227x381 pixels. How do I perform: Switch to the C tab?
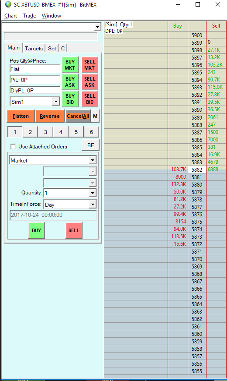63,48
